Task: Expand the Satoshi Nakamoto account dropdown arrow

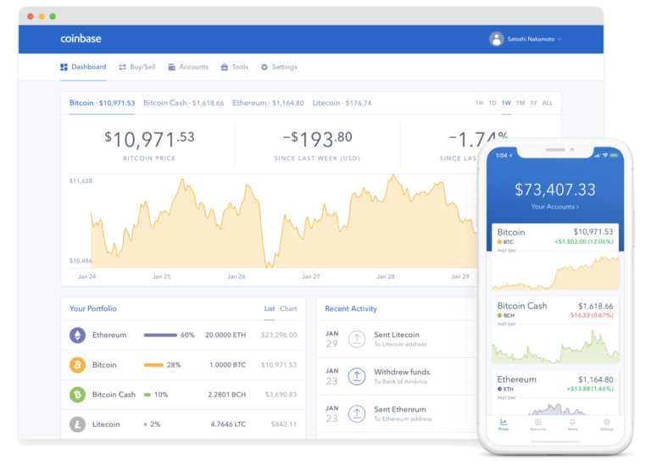Action: click(x=559, y=39)
